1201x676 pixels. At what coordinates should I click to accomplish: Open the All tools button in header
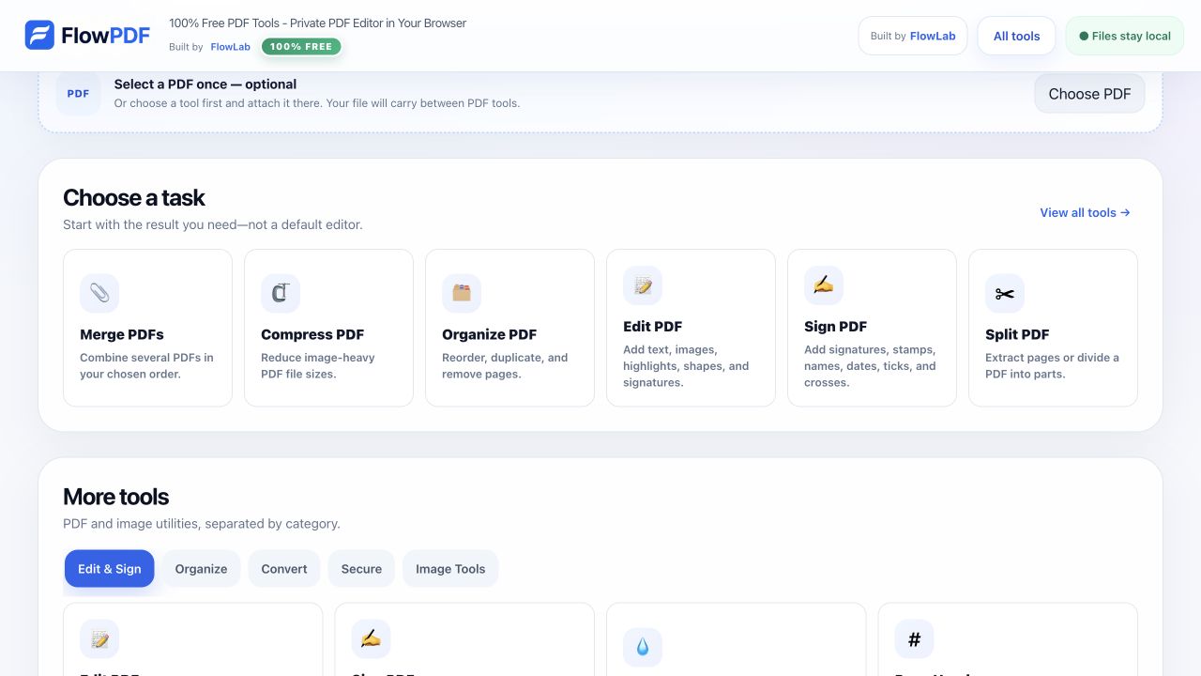(x=1017, y=36)
